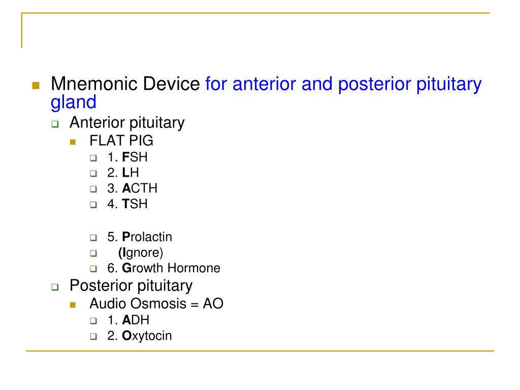Select the 'Mnemonic Device' heading text
520x390 pixels.
[125, 84]
